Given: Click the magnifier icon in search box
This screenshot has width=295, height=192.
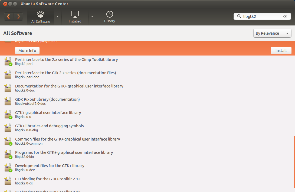Looking at the screenshot, I should click(239, 16).
